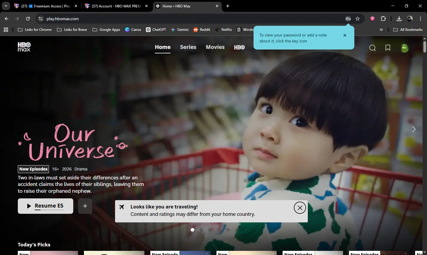Click the browser Forward arrow
Image resolution: width=427 pixels, height=255 pixels.
17,19
